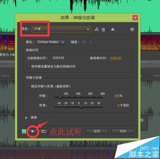Open the info help icon

pos(132,29)
